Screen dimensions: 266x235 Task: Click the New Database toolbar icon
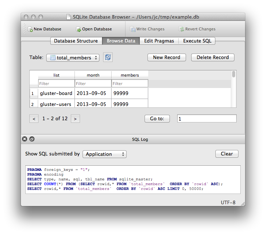point(30,29)
